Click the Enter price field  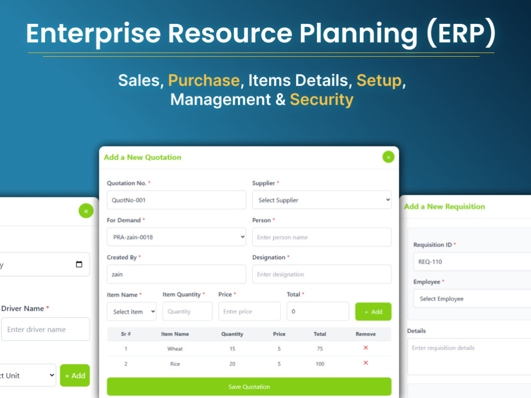(249, 312)
